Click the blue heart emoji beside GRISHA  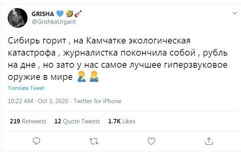pos(60,14)
